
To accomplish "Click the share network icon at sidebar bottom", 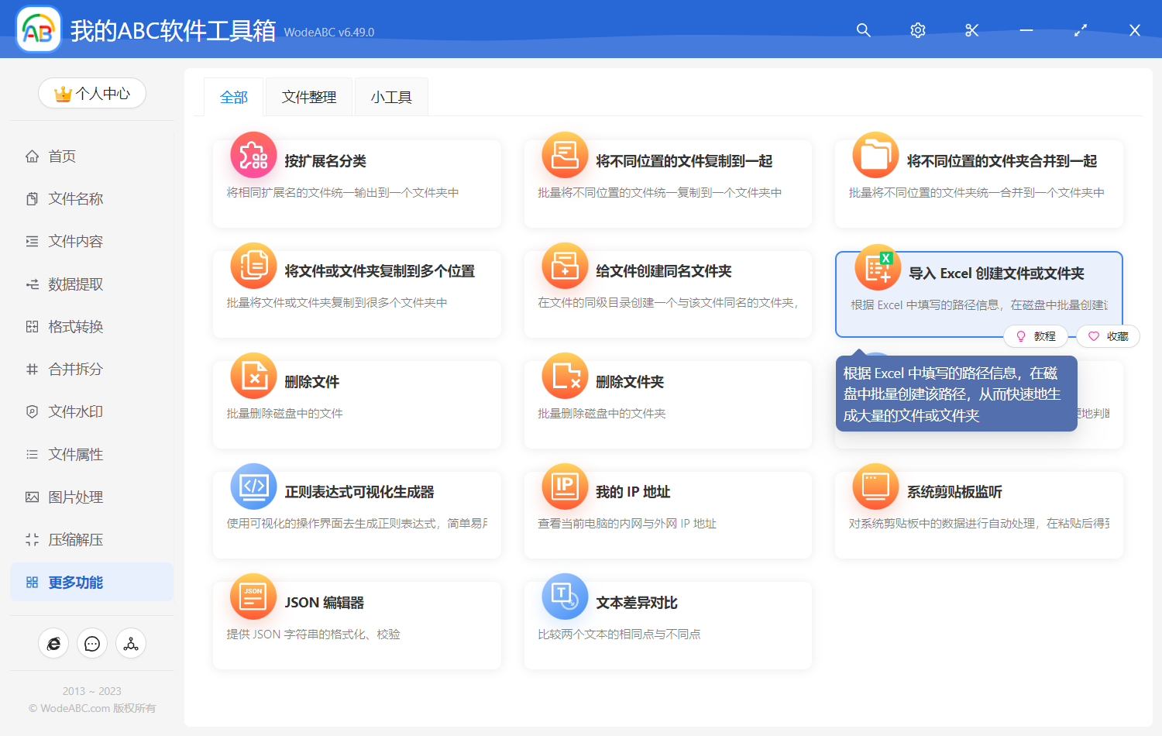I will click(x=131, y=643).
